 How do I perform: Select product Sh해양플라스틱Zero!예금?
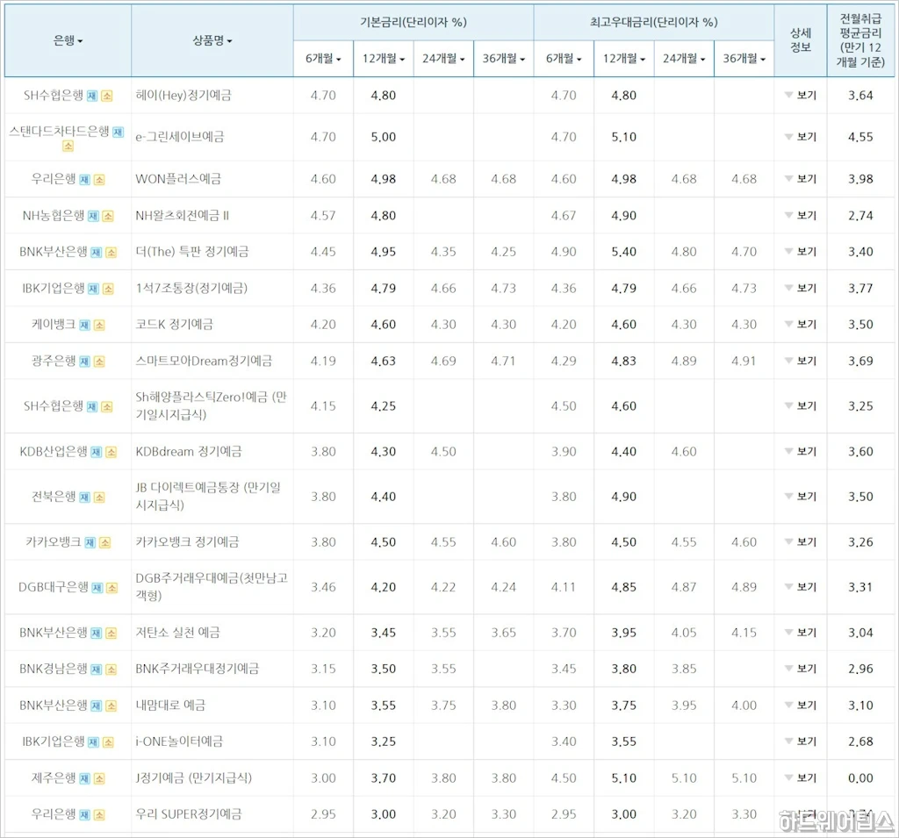point(211,405)
